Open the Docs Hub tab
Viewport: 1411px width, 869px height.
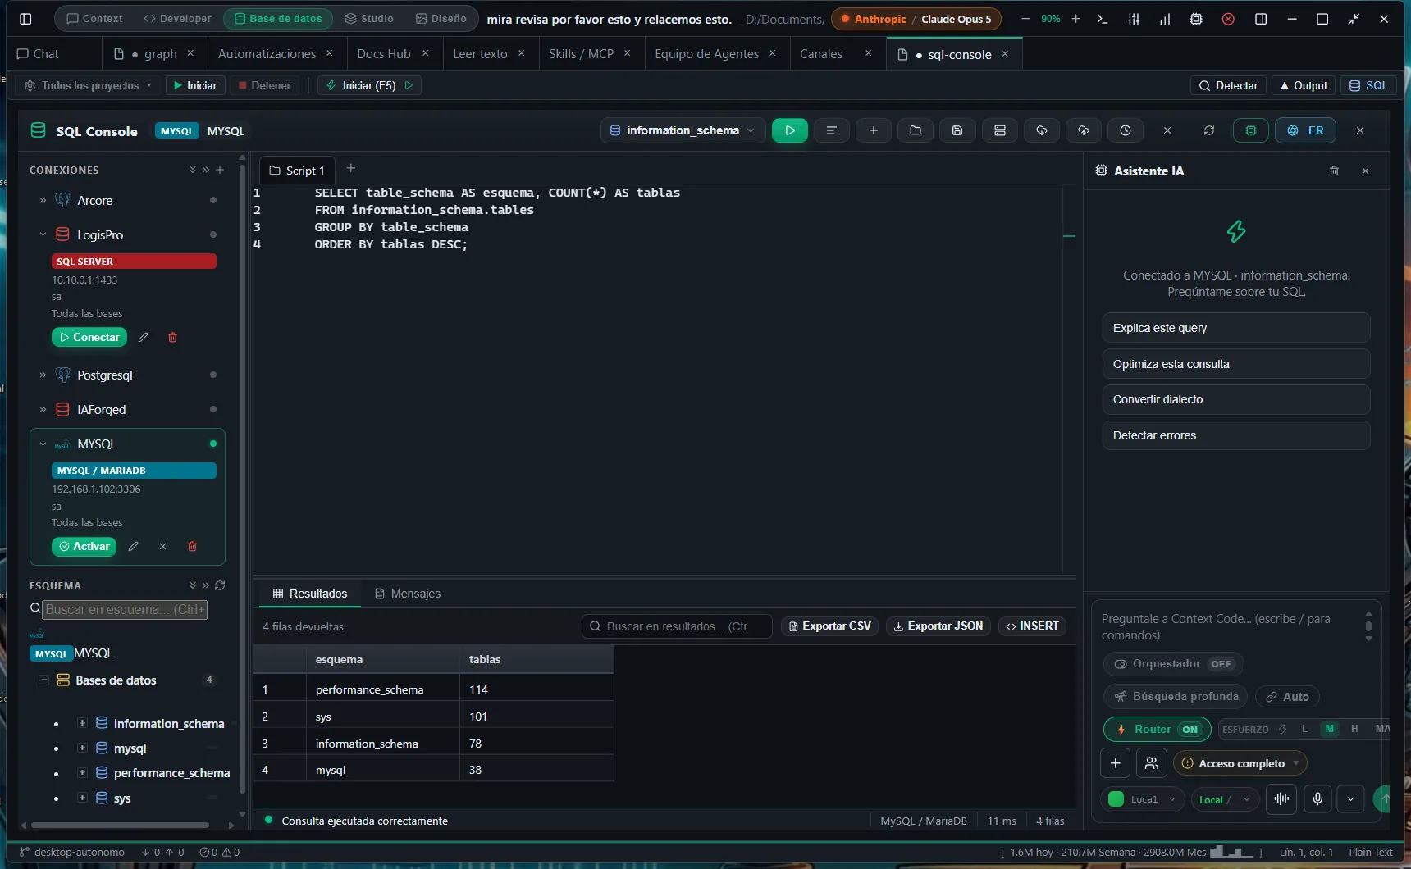[x=383, y=53]
